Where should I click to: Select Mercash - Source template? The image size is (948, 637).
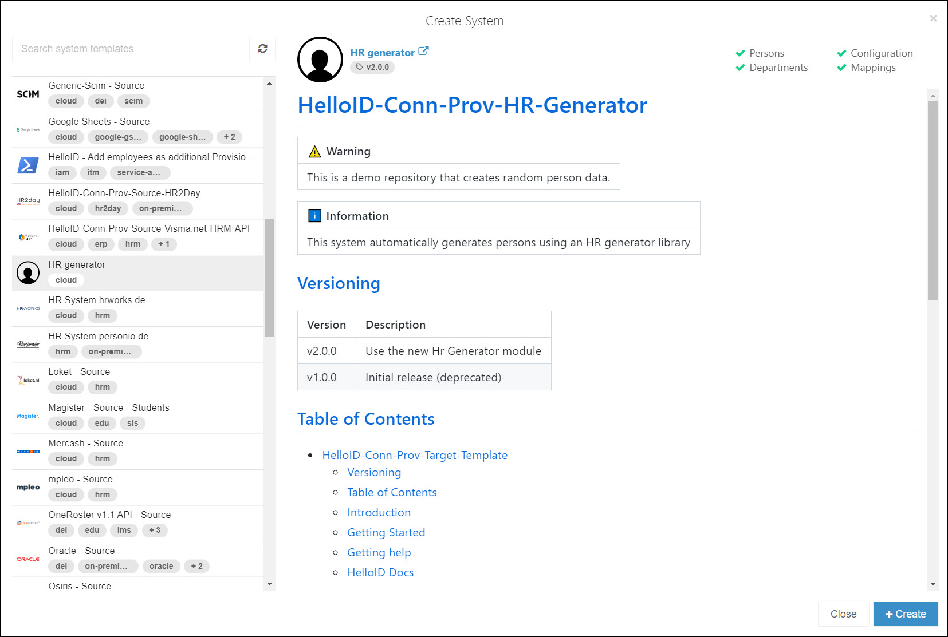137,452
